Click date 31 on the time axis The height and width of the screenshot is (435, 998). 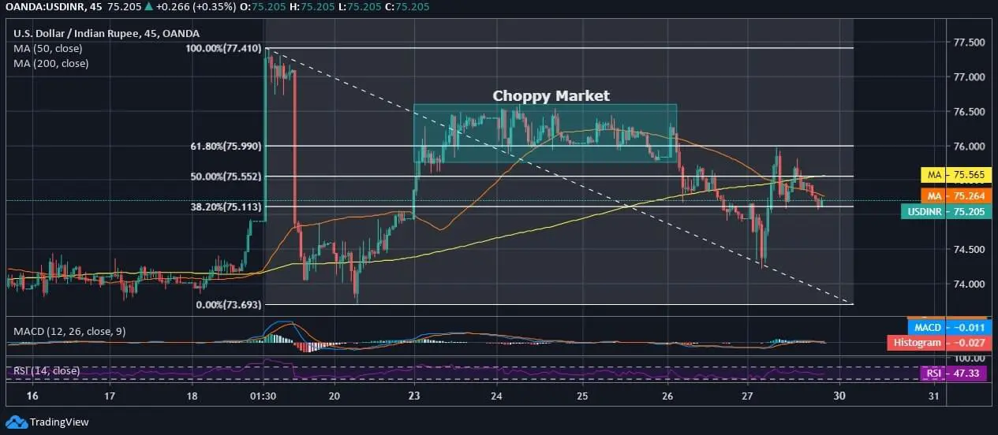[x=934, y=396]
